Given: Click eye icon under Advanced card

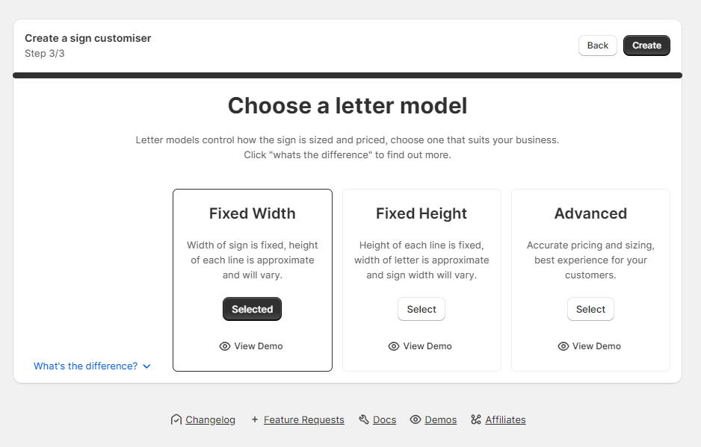Looking at the screenshot, I should pyautogui.click(x=563, y=346).
